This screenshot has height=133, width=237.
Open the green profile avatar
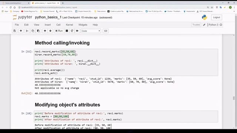[x=230, y=7]
